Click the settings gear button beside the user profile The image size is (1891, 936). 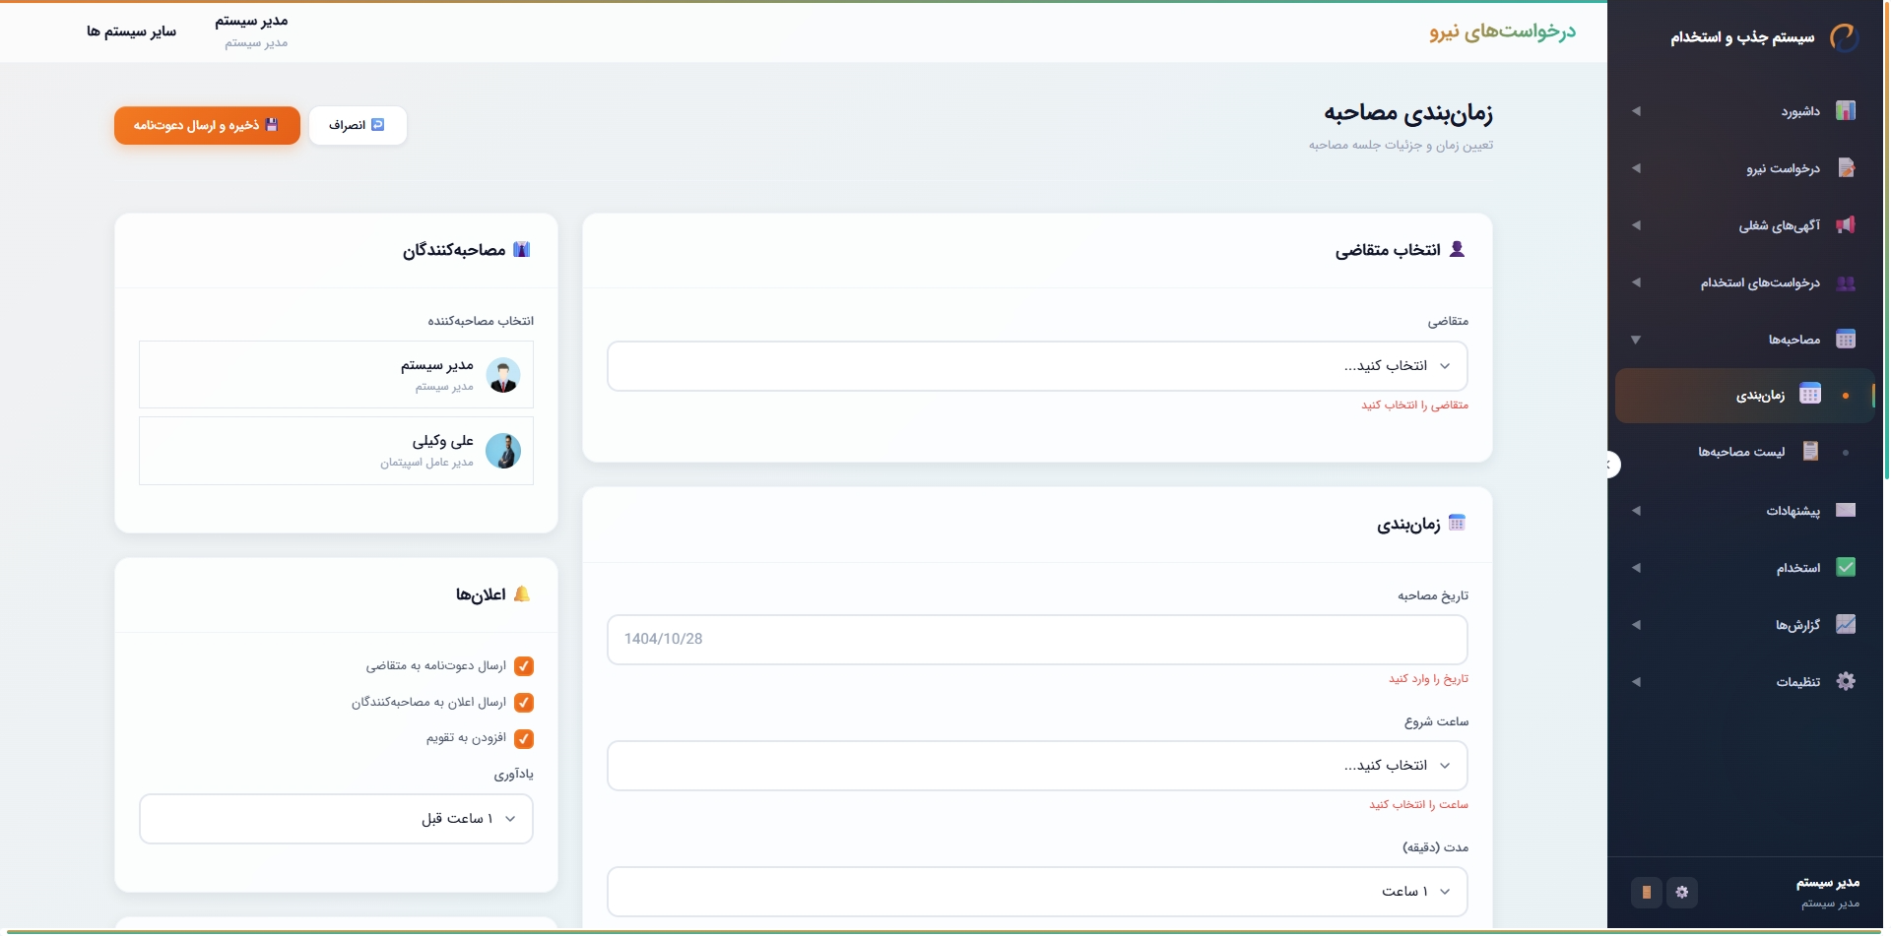click(1682, 893)
